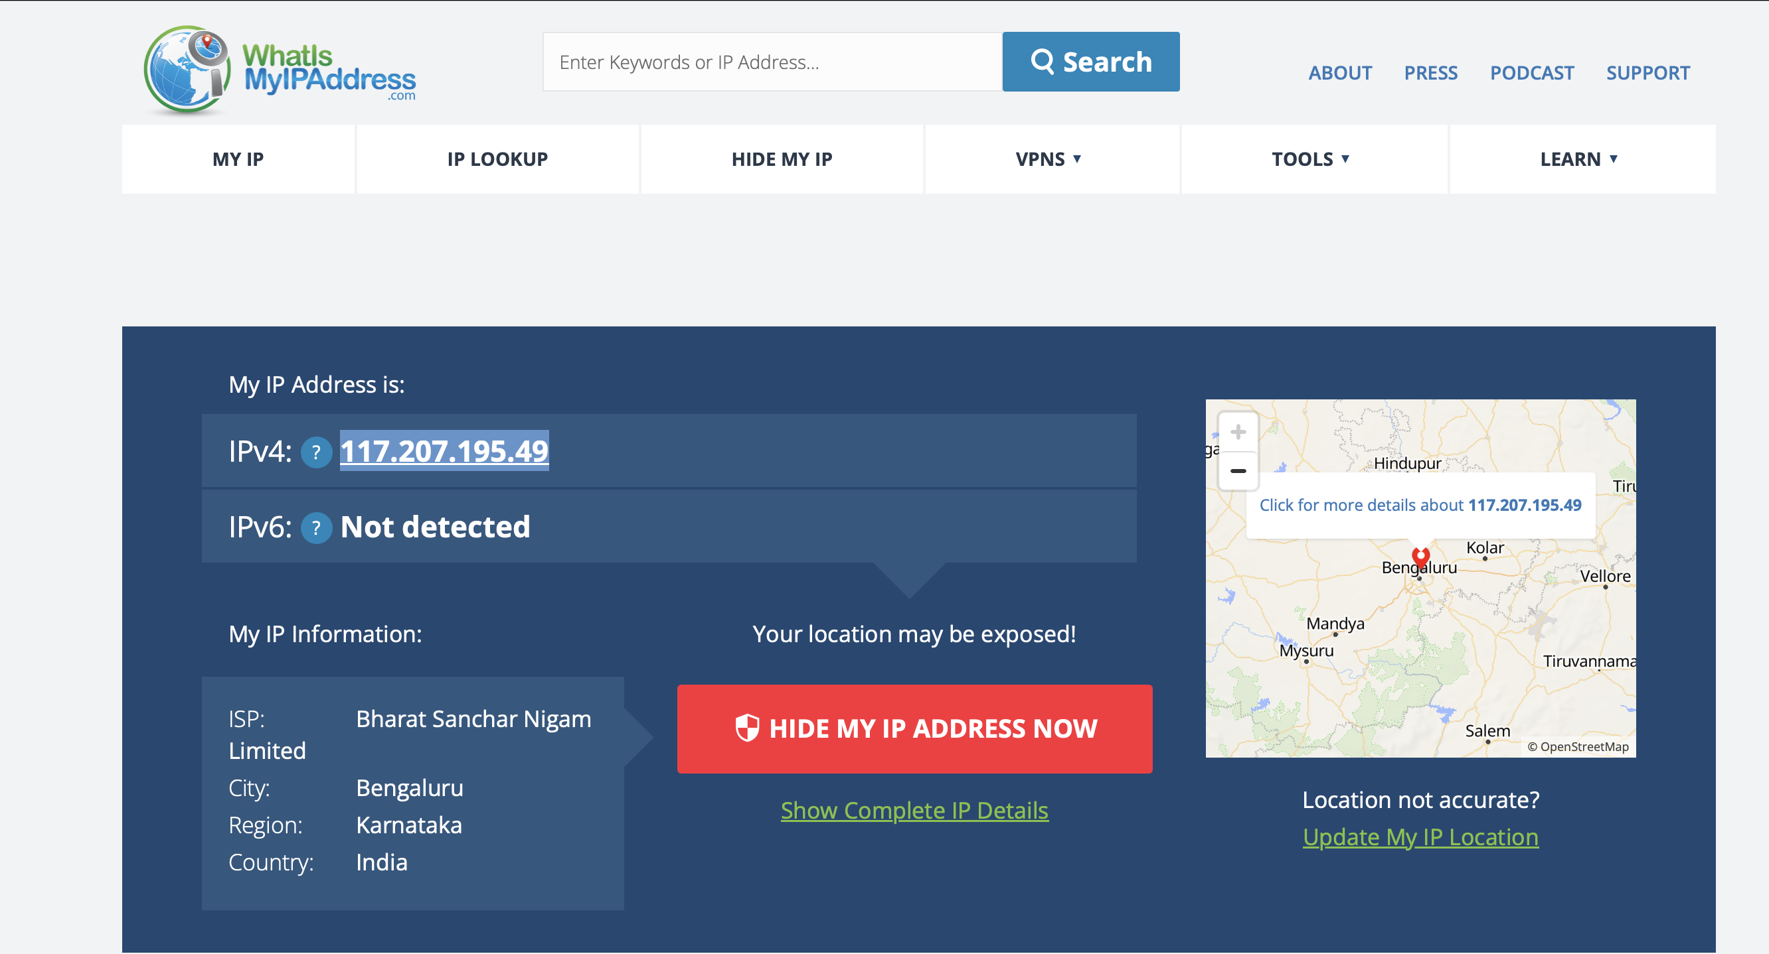Focus the keywords or IP address search field
Viewport: 1769px width, 954px height.
pyautogui.click(x=772, y=62)
